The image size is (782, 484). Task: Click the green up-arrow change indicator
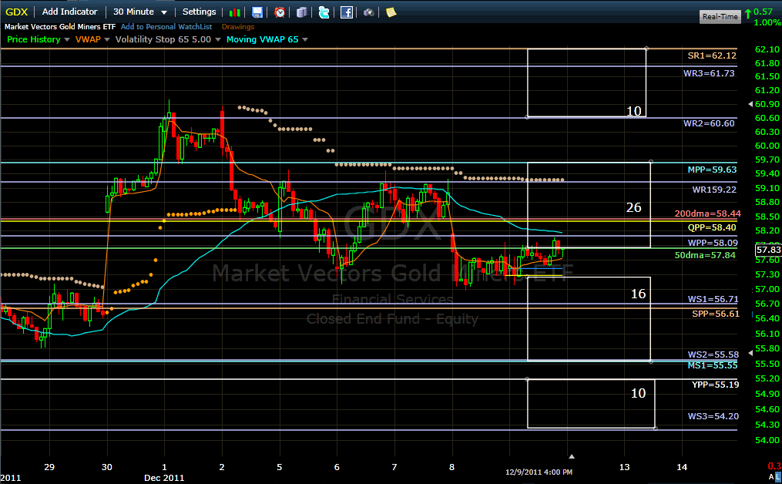click(x=748, y=14)
